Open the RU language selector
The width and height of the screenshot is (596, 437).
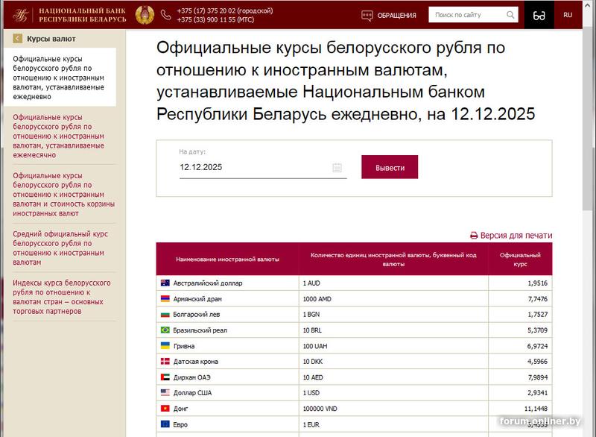[568, 15]
